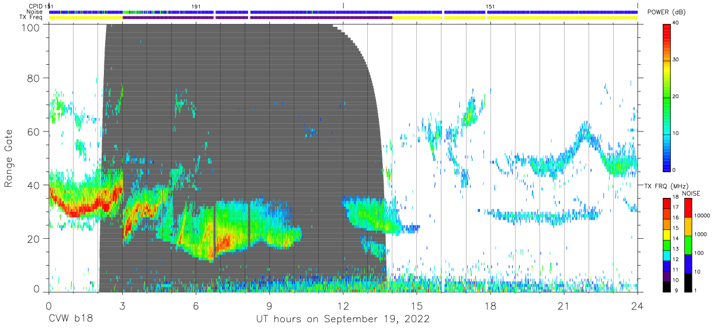Click the "21" UT hour axis tick

coord(564,305)
